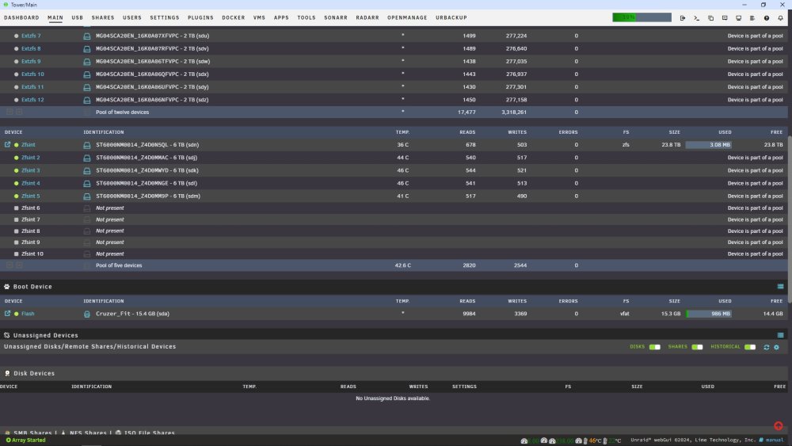Open the MAIN tab
The image size is (792, 446).
[x=55, y=17]
